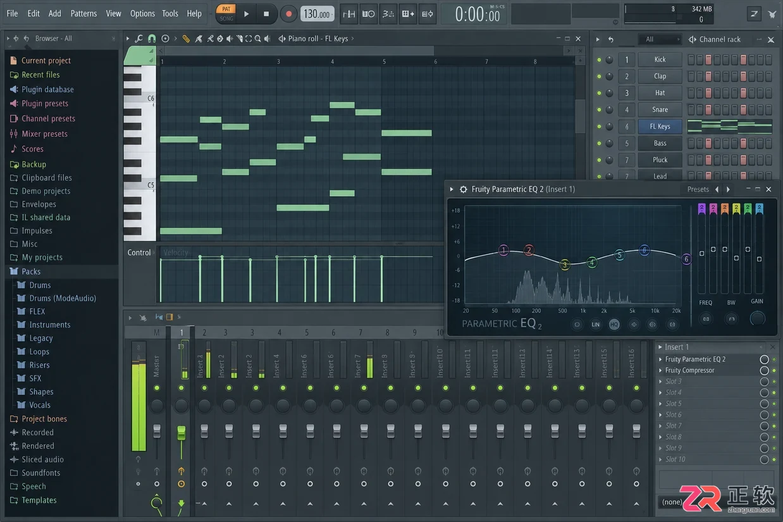The image size is (783, 522).
Task: Mute the Master mixer track LED
Action: click(157, 388)
